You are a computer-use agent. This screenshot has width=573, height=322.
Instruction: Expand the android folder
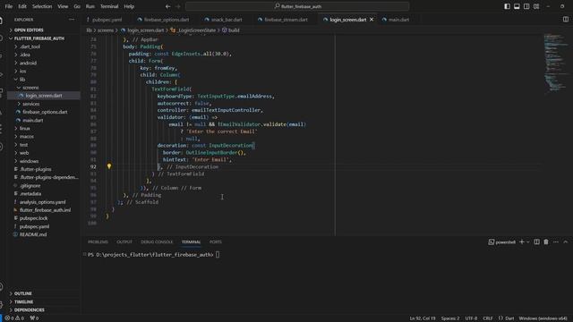click(x=28, y=63)
